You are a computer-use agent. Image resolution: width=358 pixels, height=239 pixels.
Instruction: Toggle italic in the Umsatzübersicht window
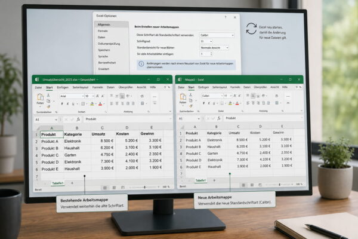(x=67, y=104)
